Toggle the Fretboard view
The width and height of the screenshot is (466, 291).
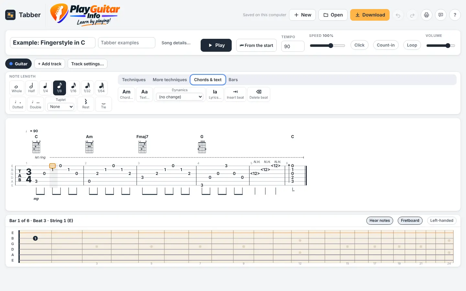click(410, 221)
